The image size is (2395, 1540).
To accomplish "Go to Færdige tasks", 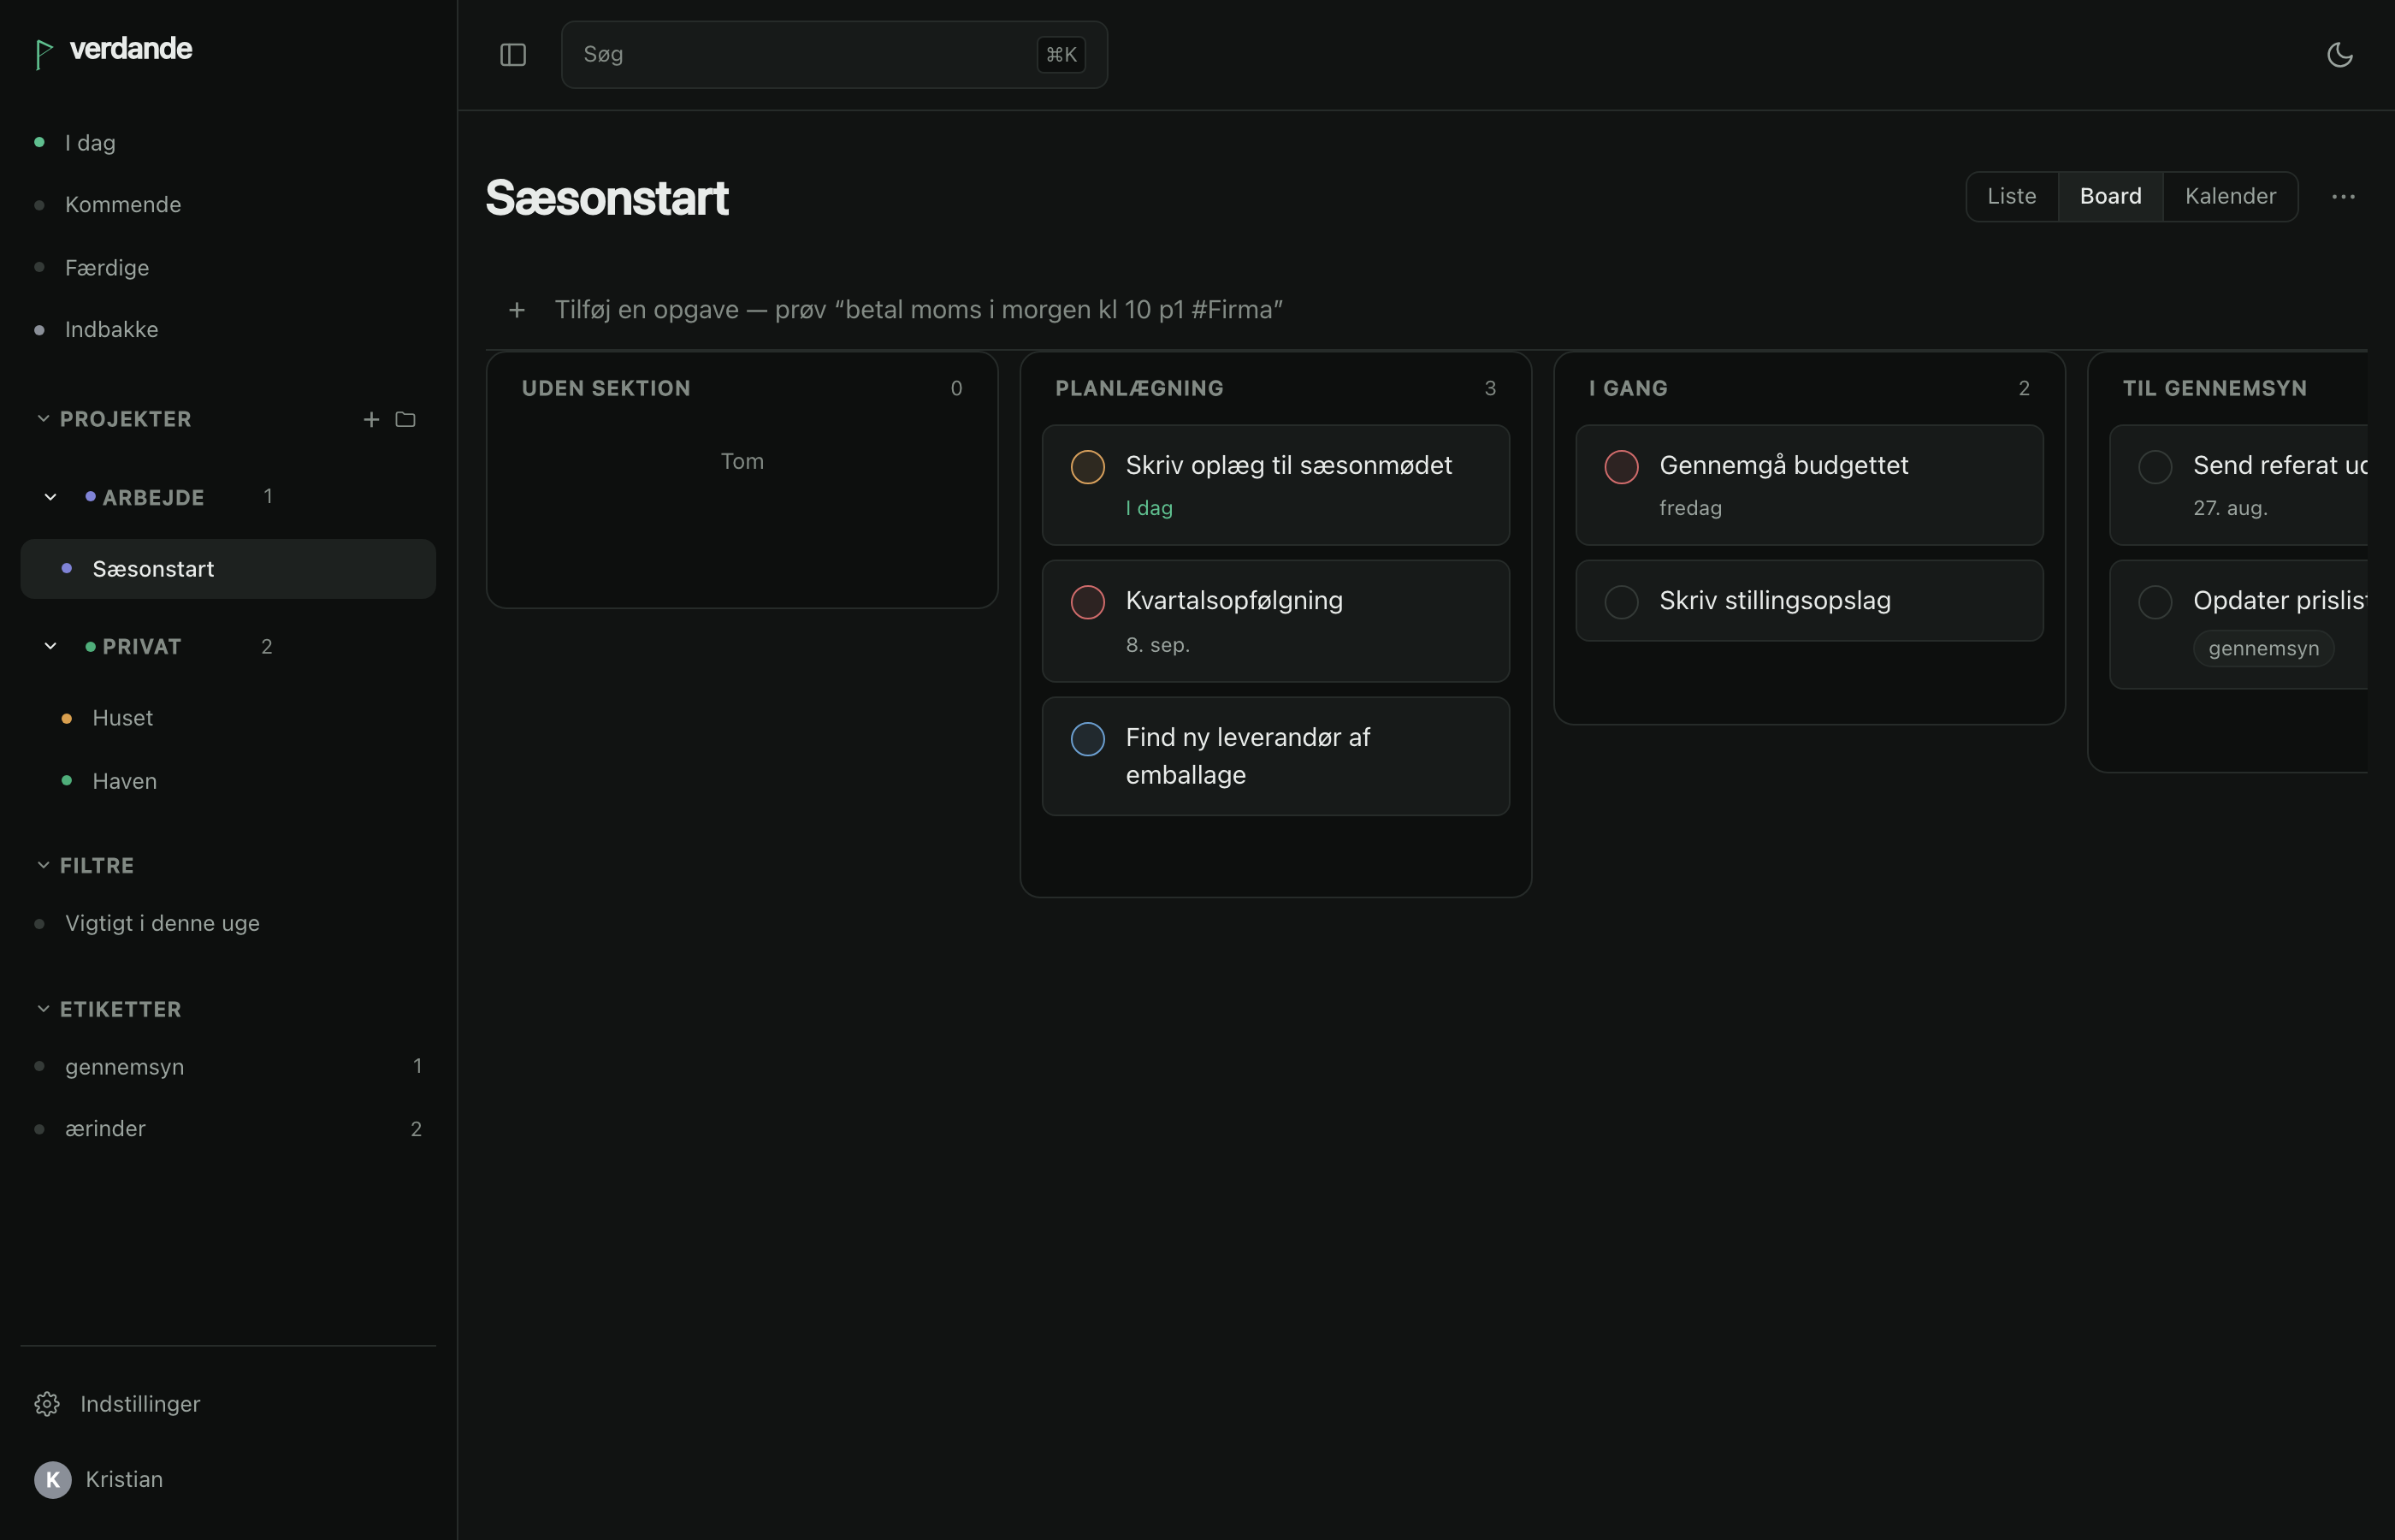I will tap(228, 268).
